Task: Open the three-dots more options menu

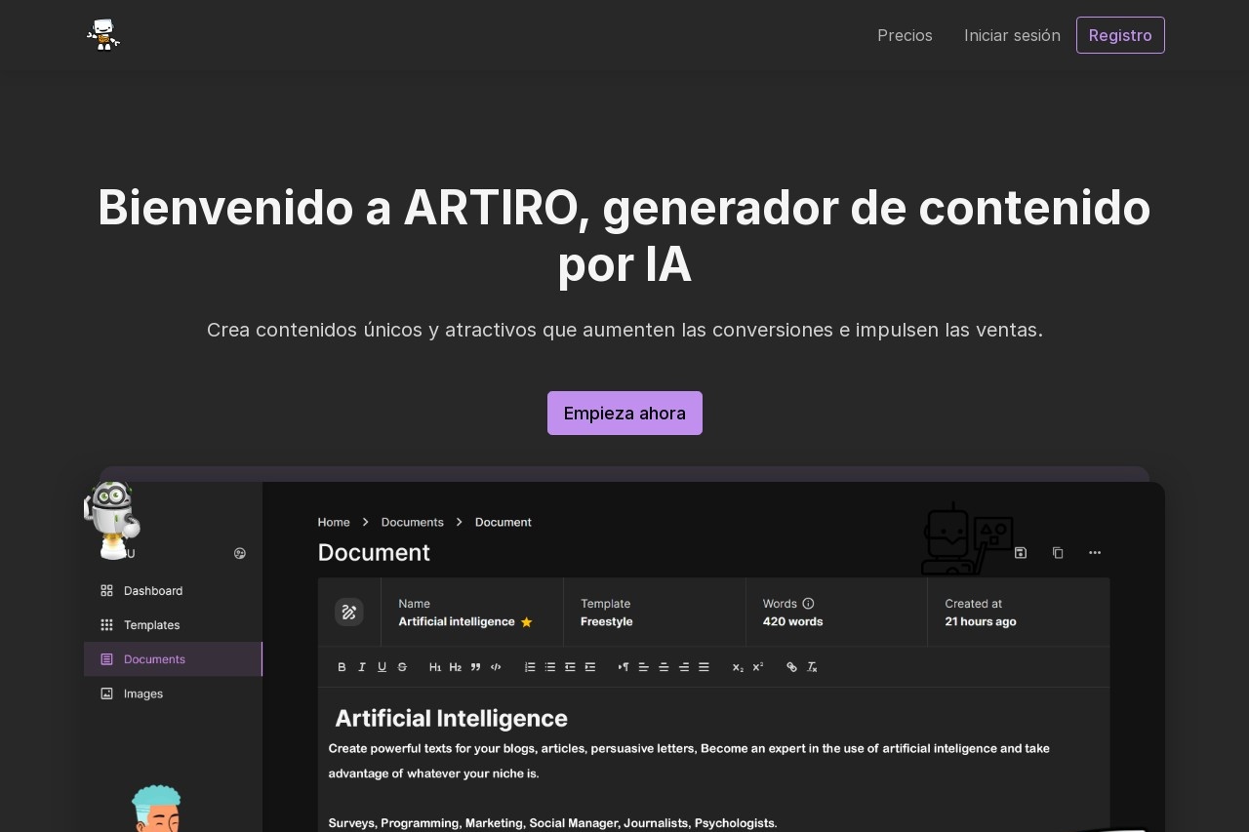Action: (1095, 552)
